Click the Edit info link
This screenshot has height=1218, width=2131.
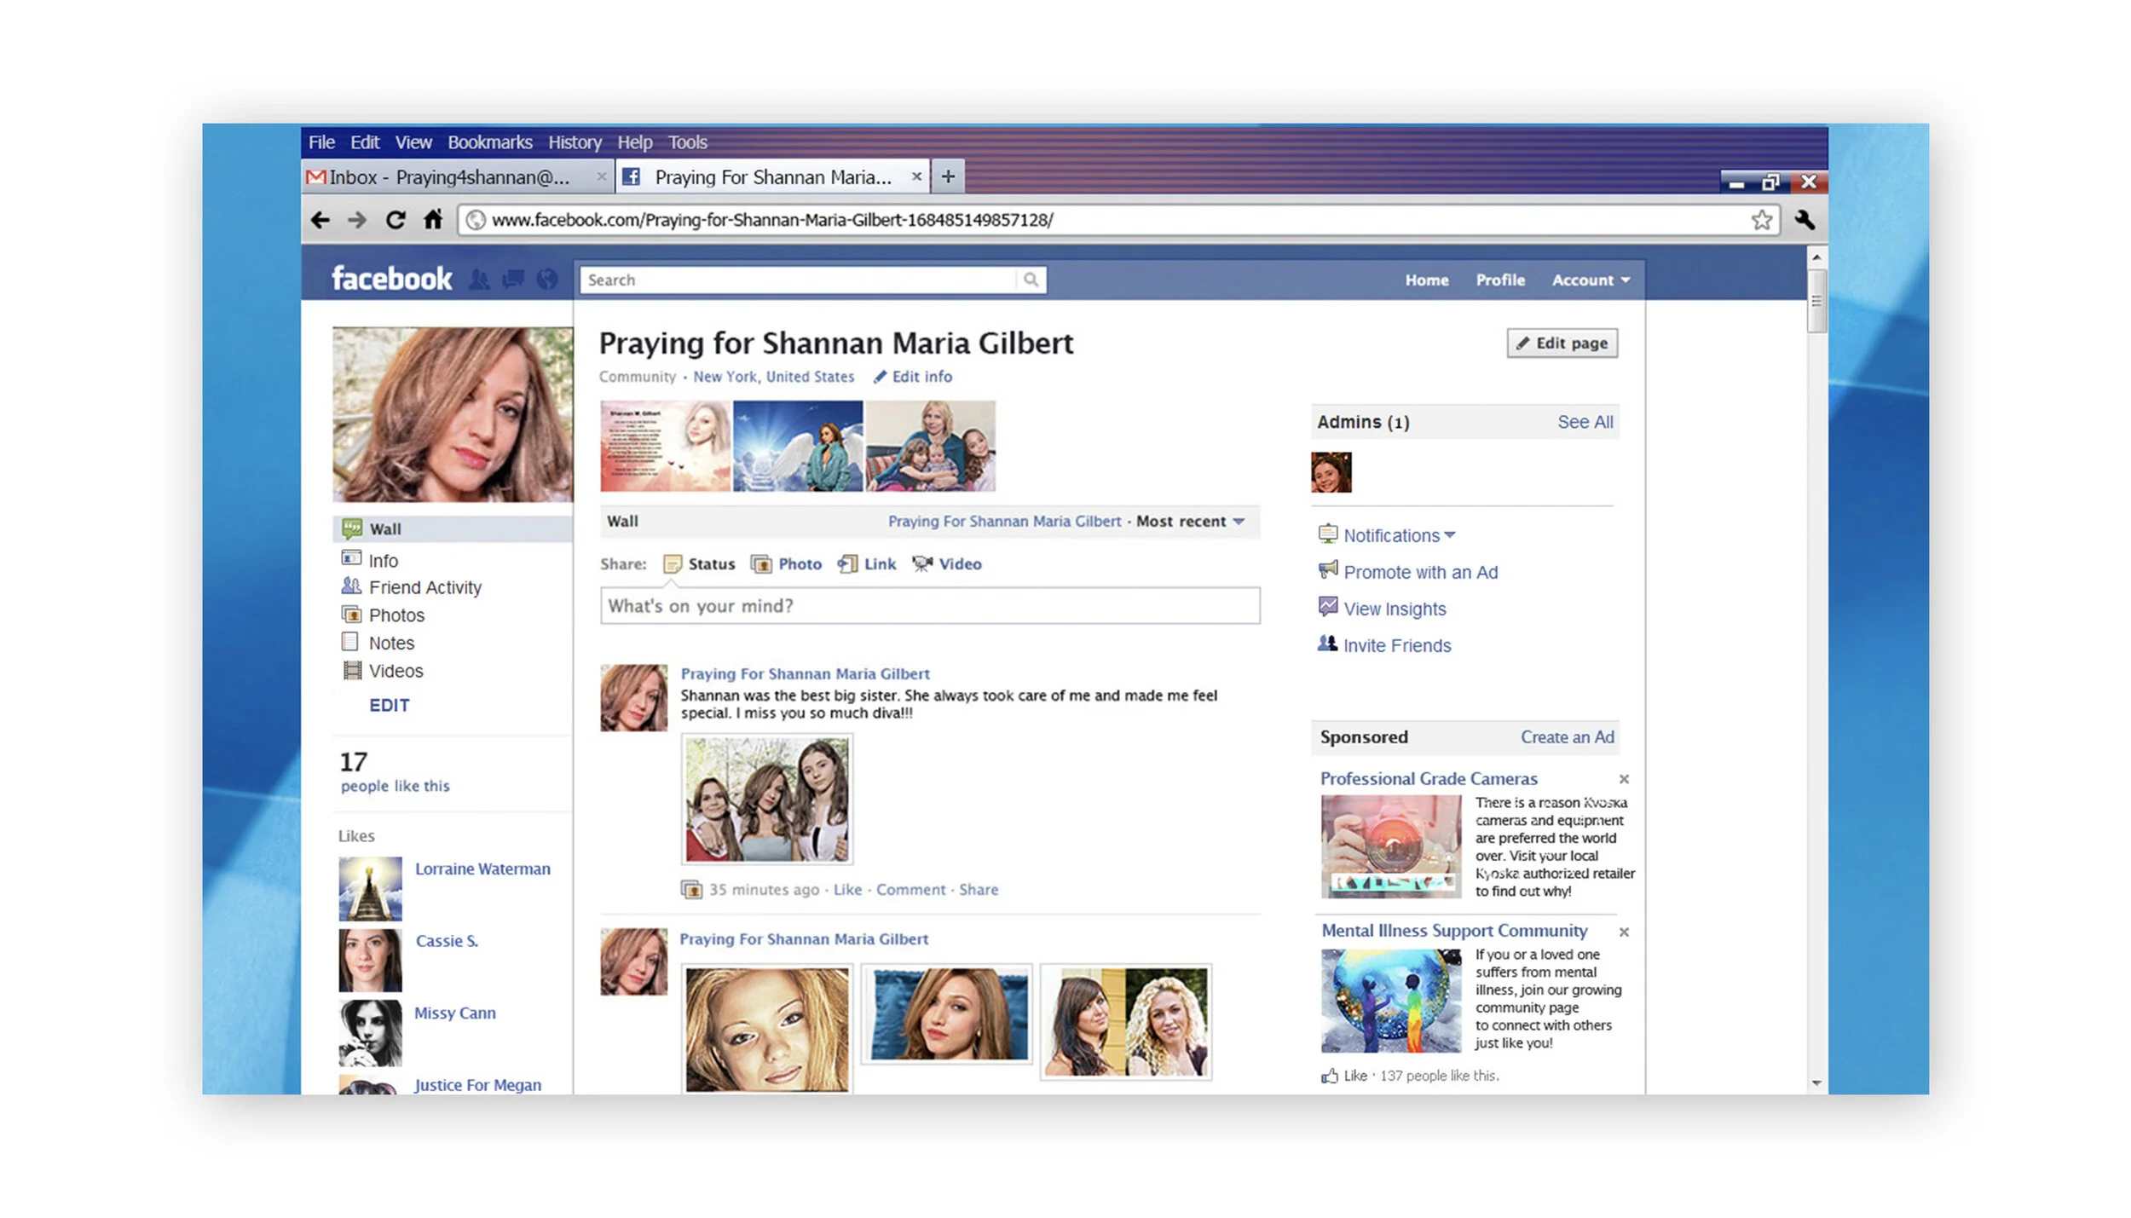(x=912, y=377)
